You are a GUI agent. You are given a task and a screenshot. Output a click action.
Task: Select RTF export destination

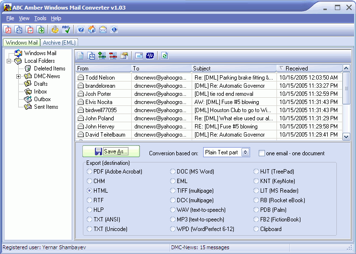coord(90,200)
